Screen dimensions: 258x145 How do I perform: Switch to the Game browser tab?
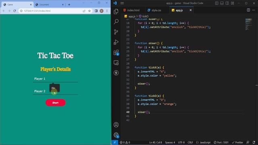tap(17, 4)
